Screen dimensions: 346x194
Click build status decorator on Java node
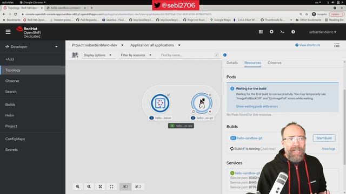pyautogui.click(x=194, y=112)
